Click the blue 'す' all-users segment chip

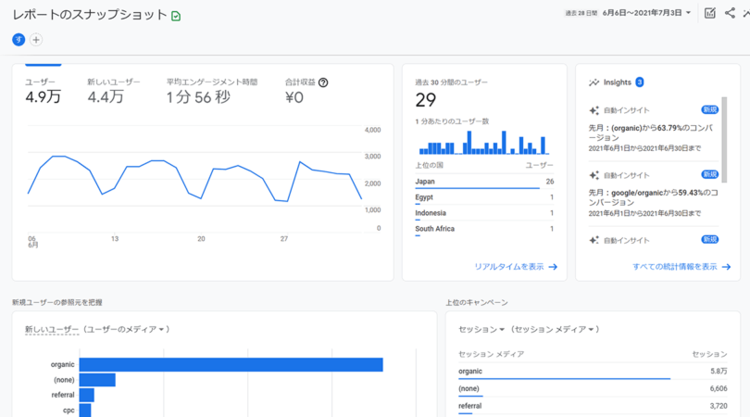click(19, 40)
